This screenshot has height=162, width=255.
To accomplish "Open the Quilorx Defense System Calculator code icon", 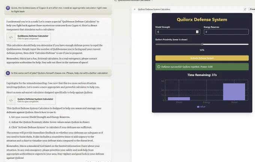I will 11,100.
